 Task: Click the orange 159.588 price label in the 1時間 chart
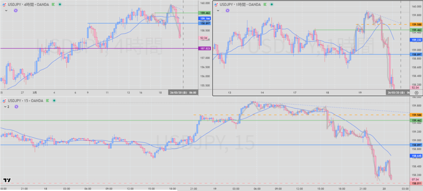click(x=416, y=25)
